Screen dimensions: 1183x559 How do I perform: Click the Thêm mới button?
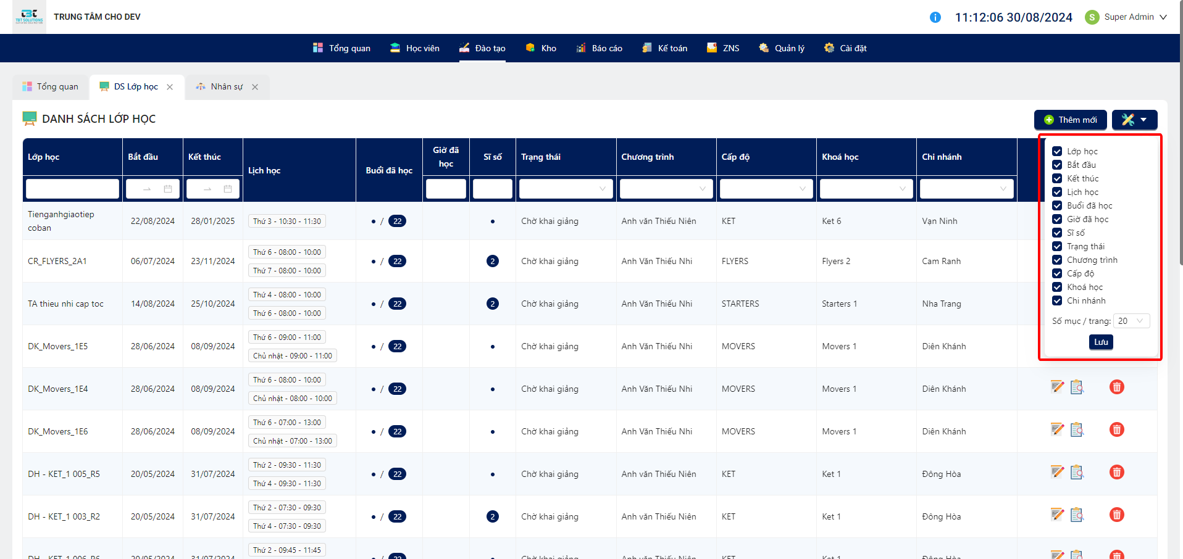click(x=1071, y=120)
